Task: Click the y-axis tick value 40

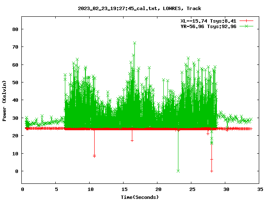Action: (15, 100)
